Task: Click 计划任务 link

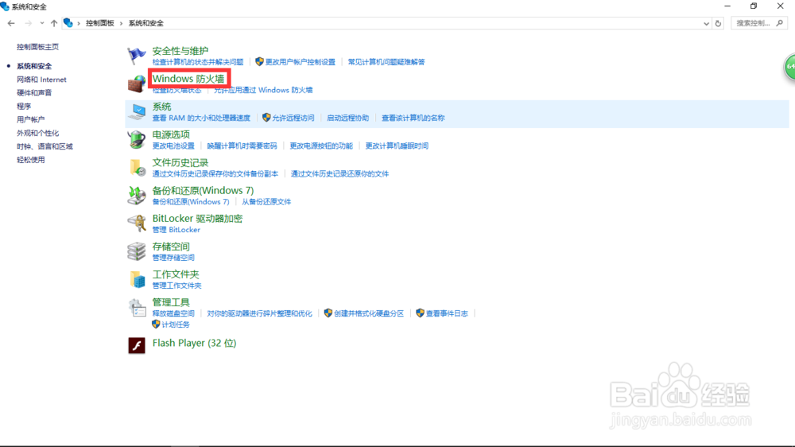Action: (176, 325)
